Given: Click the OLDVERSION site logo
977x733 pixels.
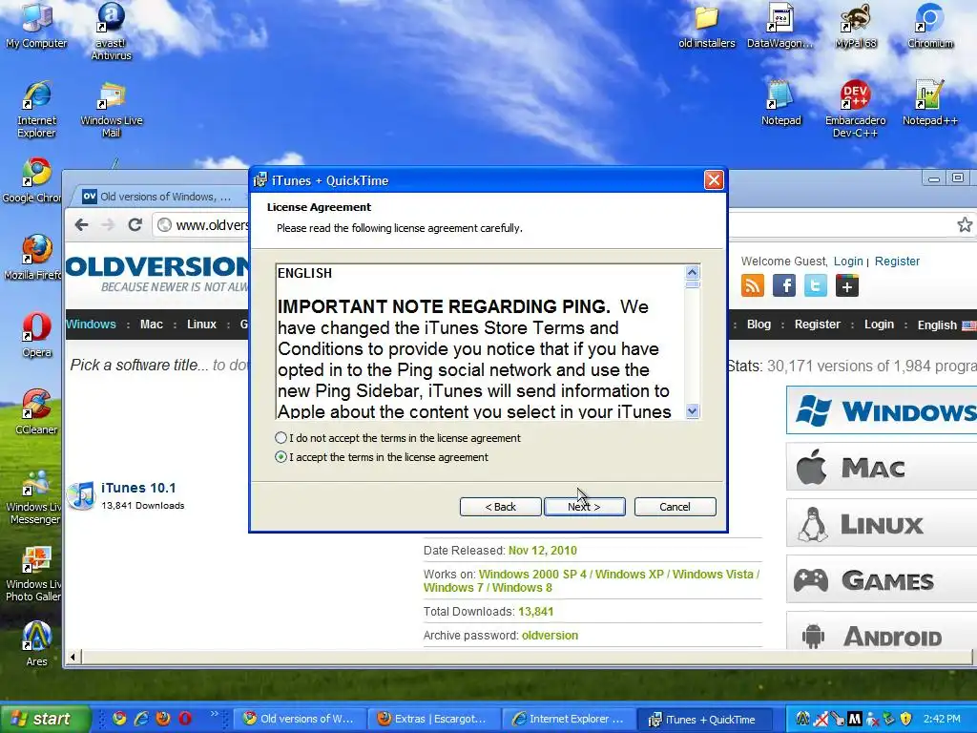Looking at the screenshot, I should pyautogui.click(x=157, y=273).
